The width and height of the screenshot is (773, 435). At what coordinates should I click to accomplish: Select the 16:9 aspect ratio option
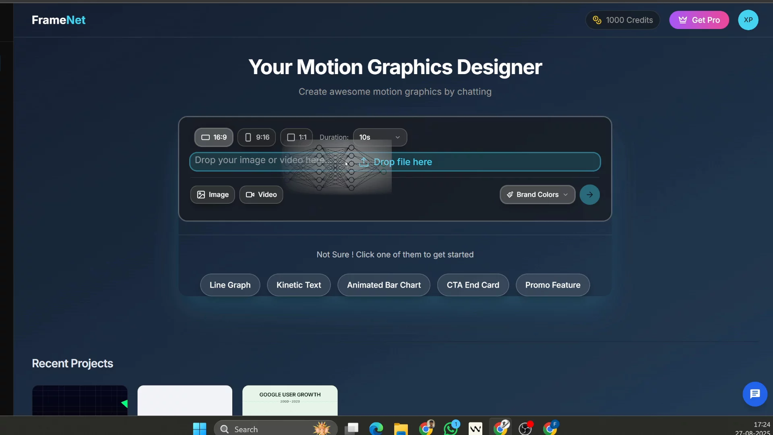pyautogui.click(x=213, y=137)
